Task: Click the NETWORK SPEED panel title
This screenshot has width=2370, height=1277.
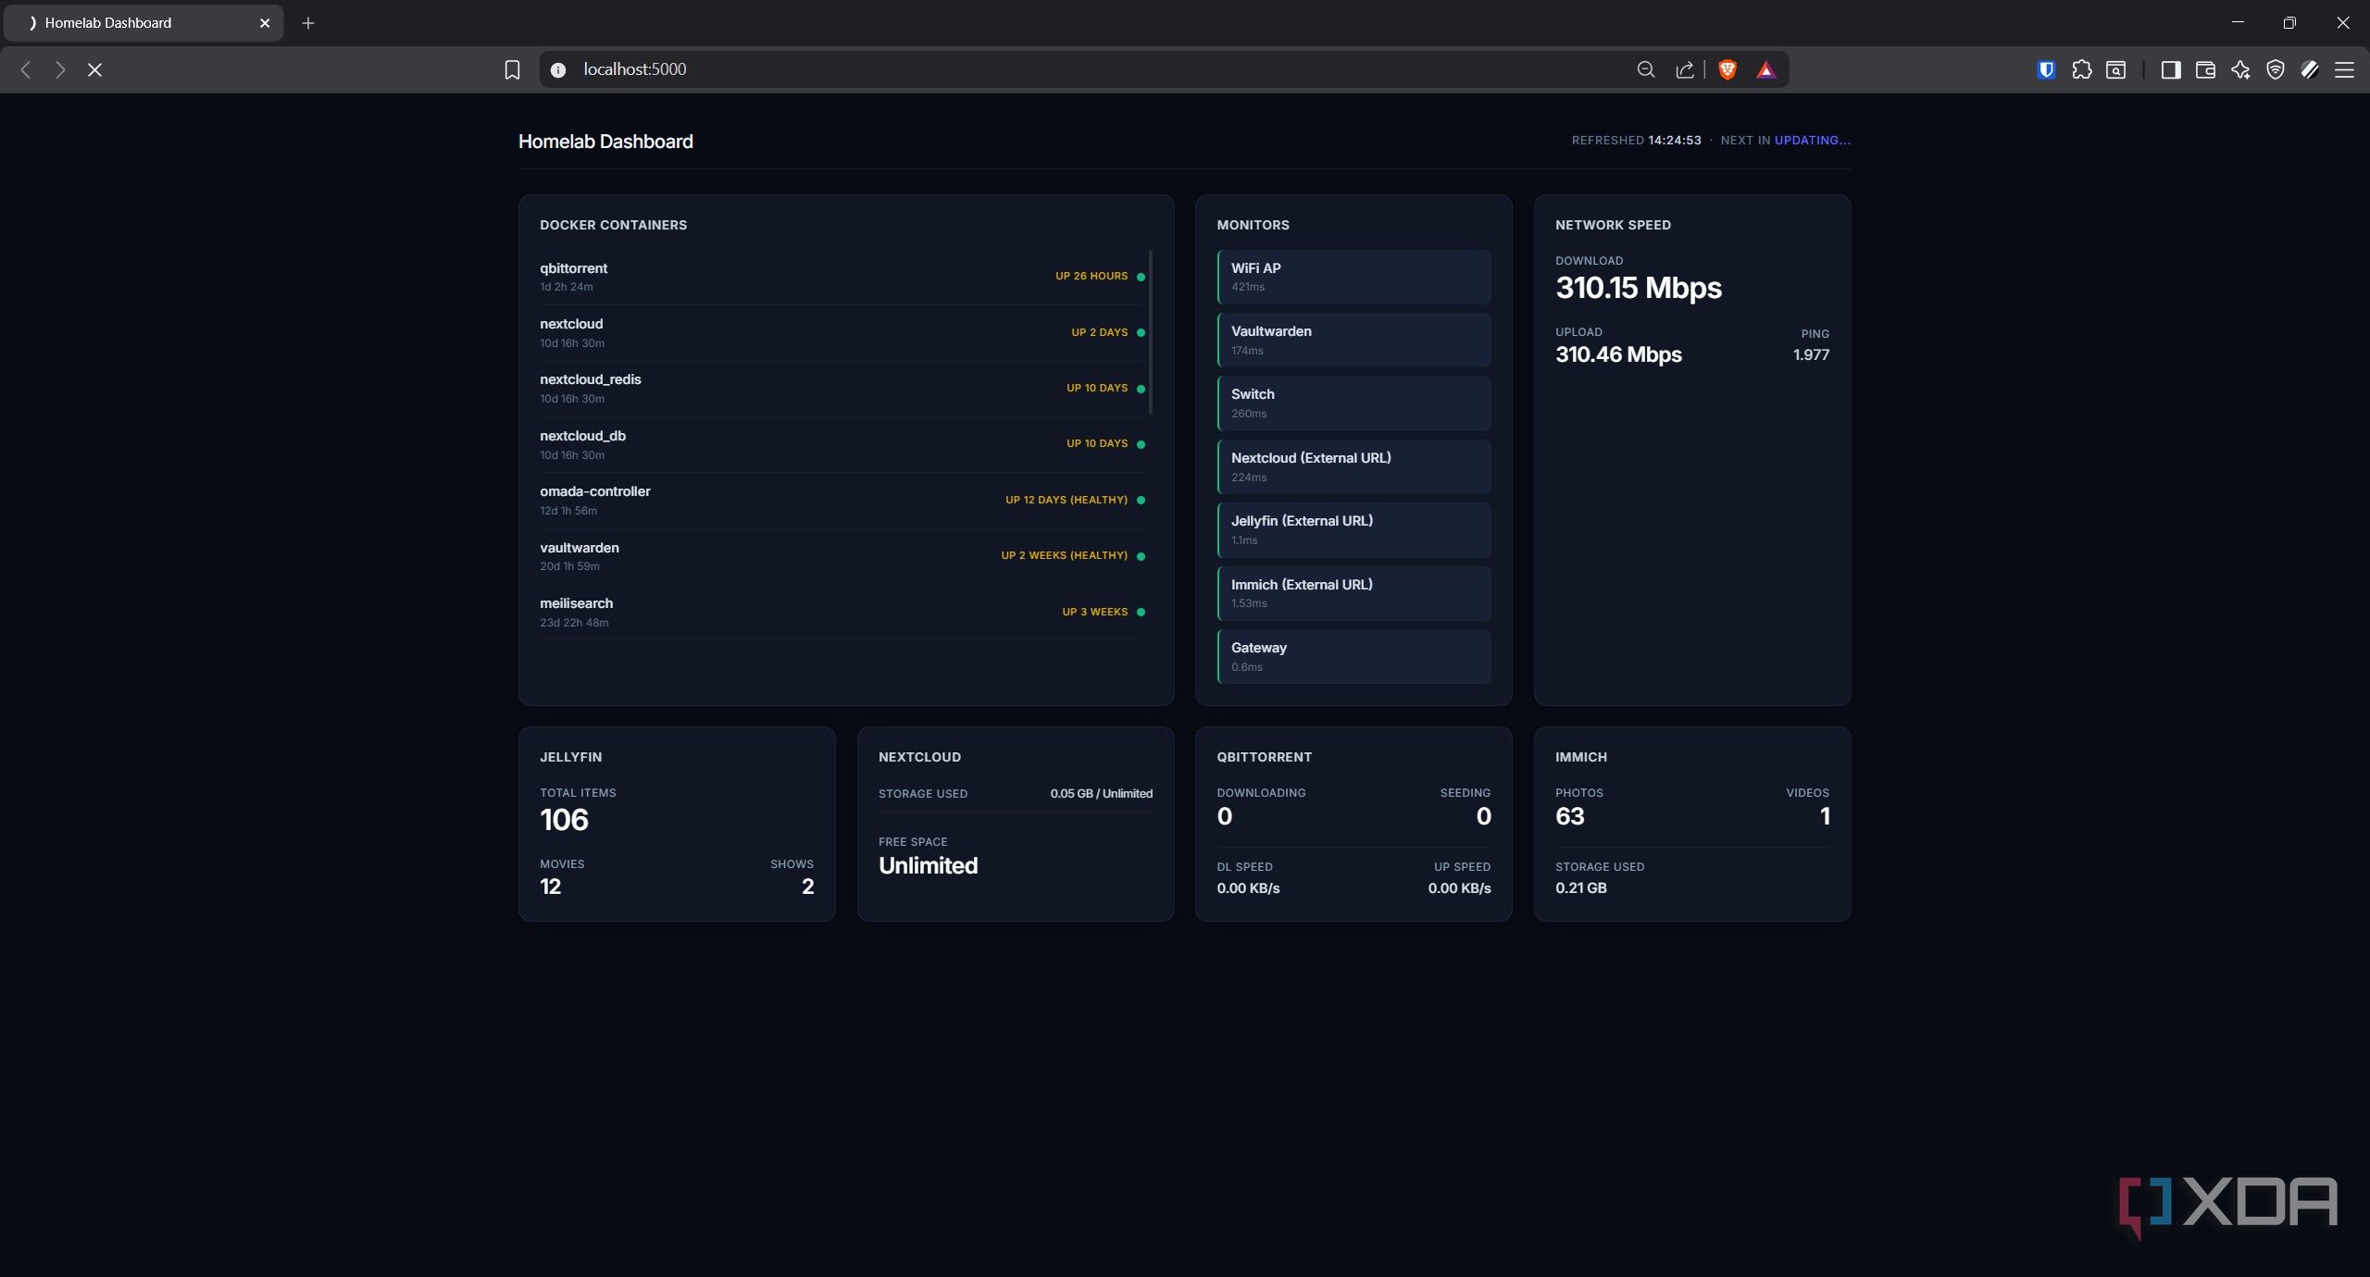Action: [x=1613, y=225]
